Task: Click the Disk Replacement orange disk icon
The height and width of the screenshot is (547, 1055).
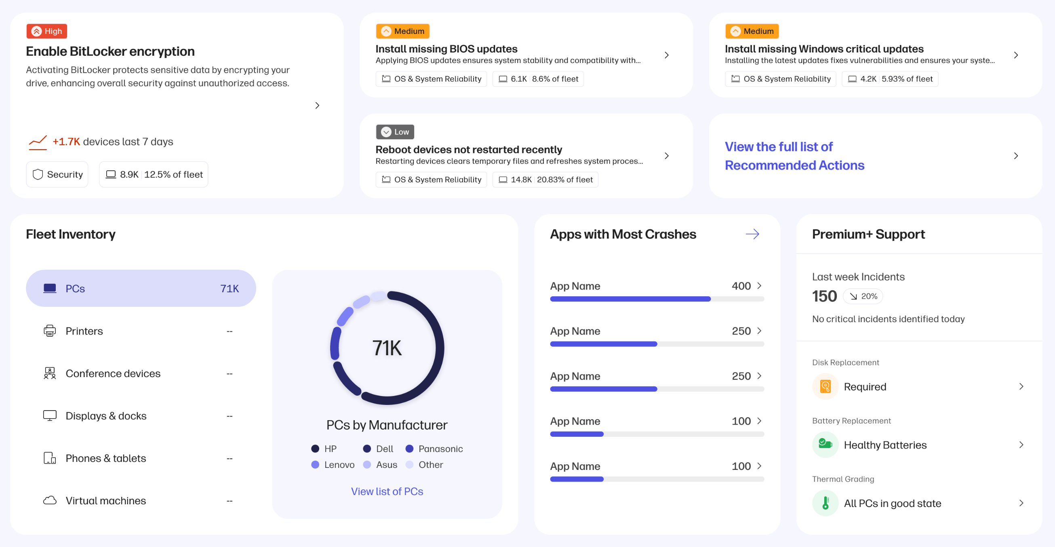Action: 825,386
